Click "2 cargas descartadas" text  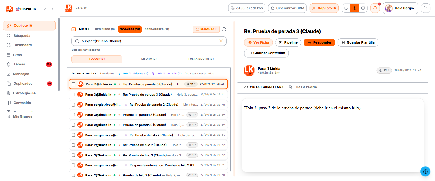tap(199, 73)
